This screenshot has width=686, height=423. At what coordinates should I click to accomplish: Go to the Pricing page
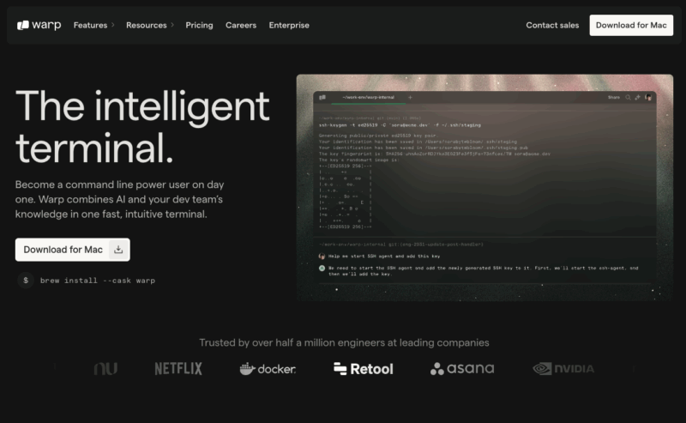pos(199,25)
